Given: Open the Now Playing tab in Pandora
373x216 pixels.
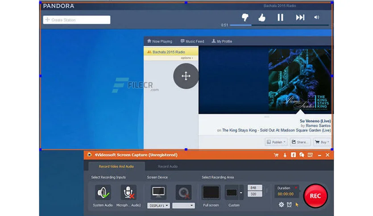Looking at the screenshot, I should coord(159,41).
